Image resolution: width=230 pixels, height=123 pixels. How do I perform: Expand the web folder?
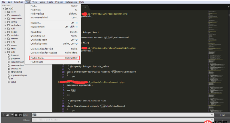(x=5, y=52)
